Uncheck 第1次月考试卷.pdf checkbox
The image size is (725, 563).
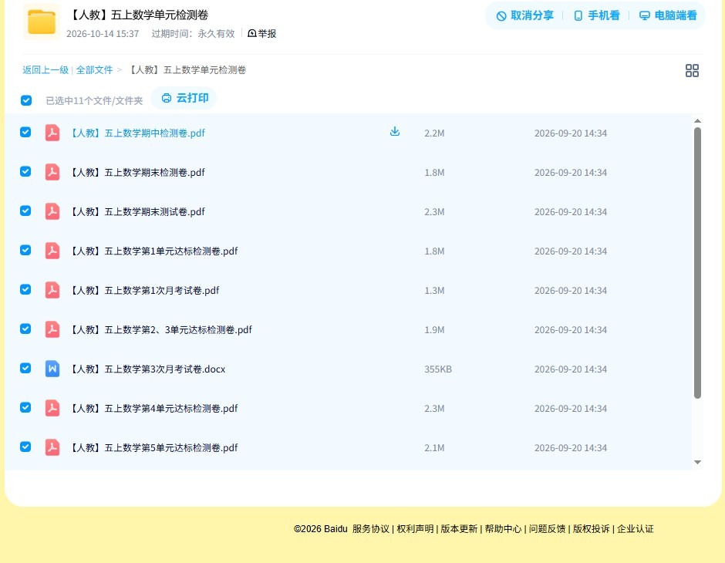point(25,289)
